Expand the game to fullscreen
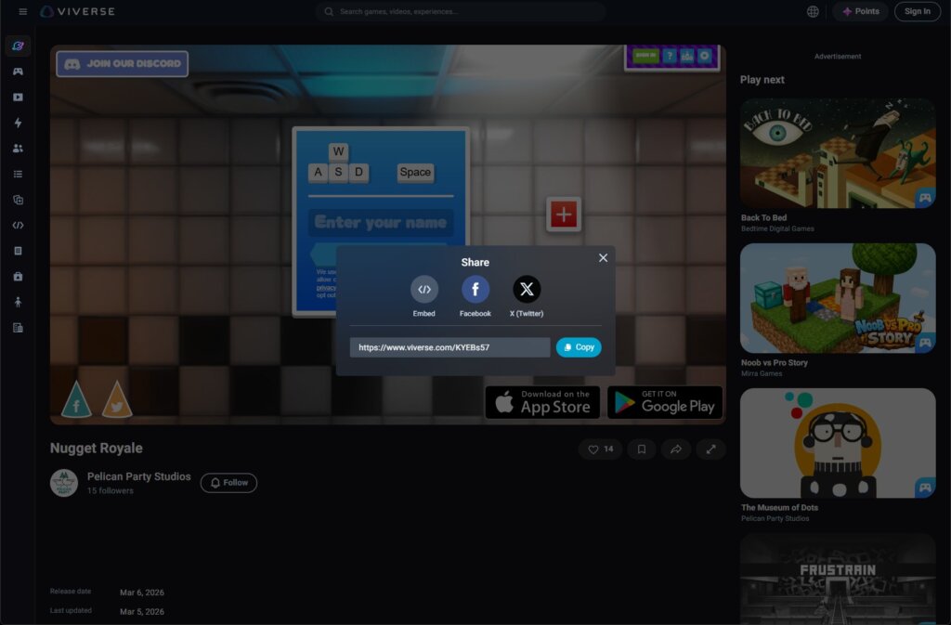Screen dimensions: 951x625 coord(710,449)
